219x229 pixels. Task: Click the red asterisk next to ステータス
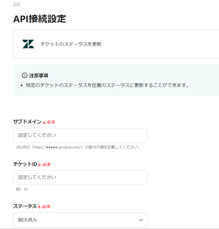coord(39,207)
